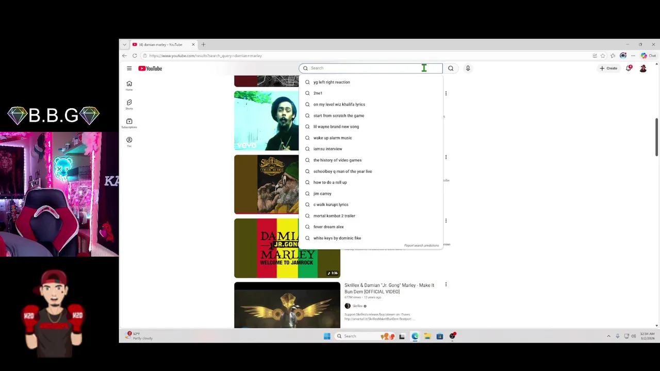Select suggestion 'lil wayne brand new song'
Viewport: 660px width, 371px height.
coord(370,127)
